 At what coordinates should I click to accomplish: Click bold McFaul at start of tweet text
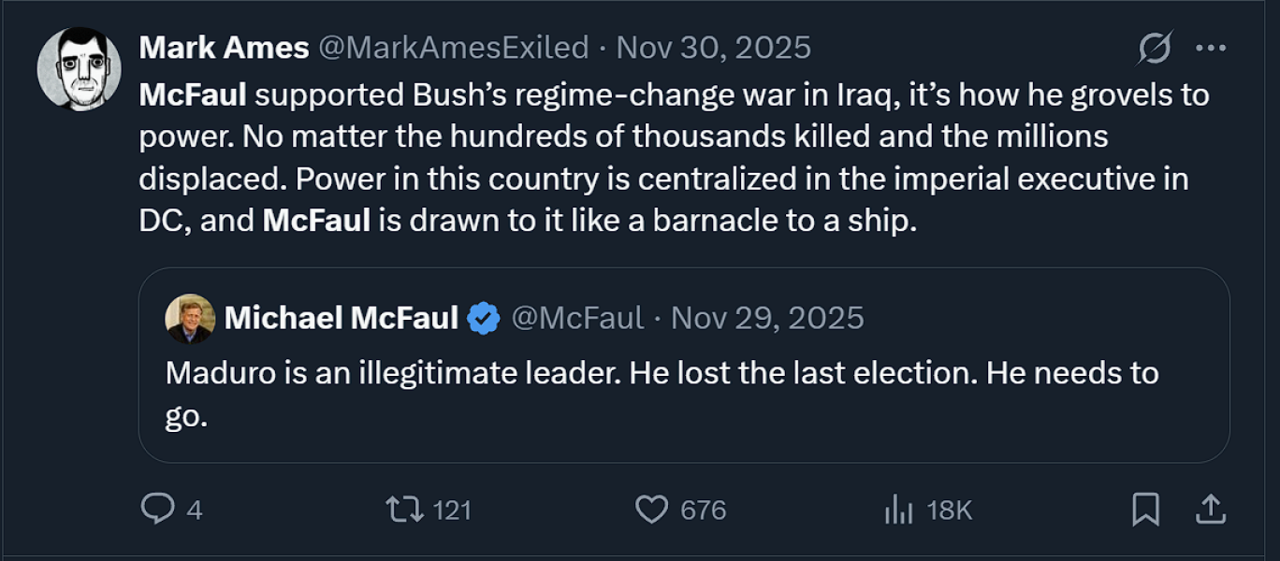point(192,94)
